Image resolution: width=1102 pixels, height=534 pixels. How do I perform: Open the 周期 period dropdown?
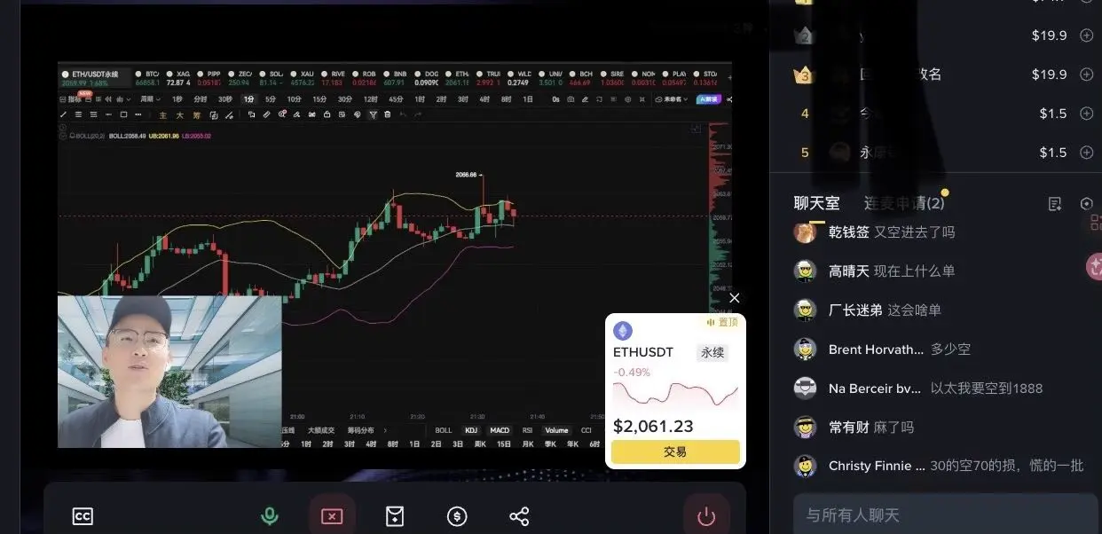click(152, 99)
